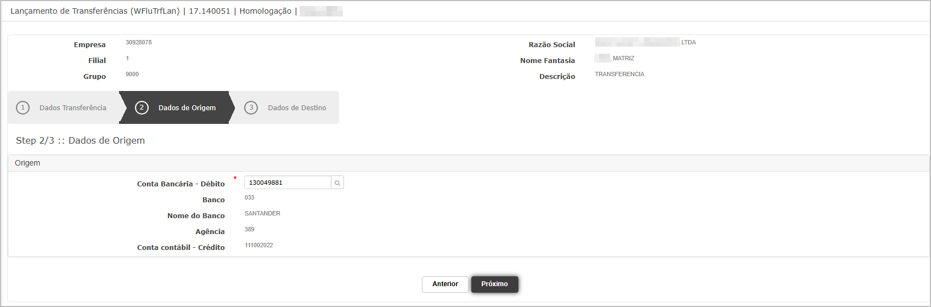
Task: Click the Filial value 1
Action: [127, 58]
